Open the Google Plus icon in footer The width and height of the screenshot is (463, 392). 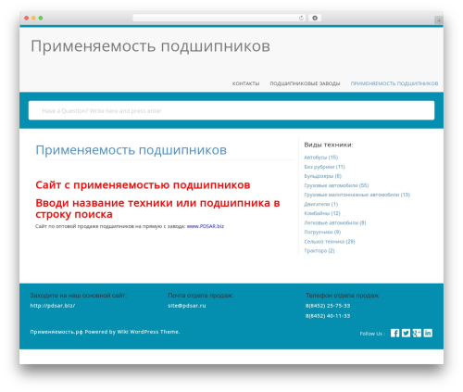[417, 333]
